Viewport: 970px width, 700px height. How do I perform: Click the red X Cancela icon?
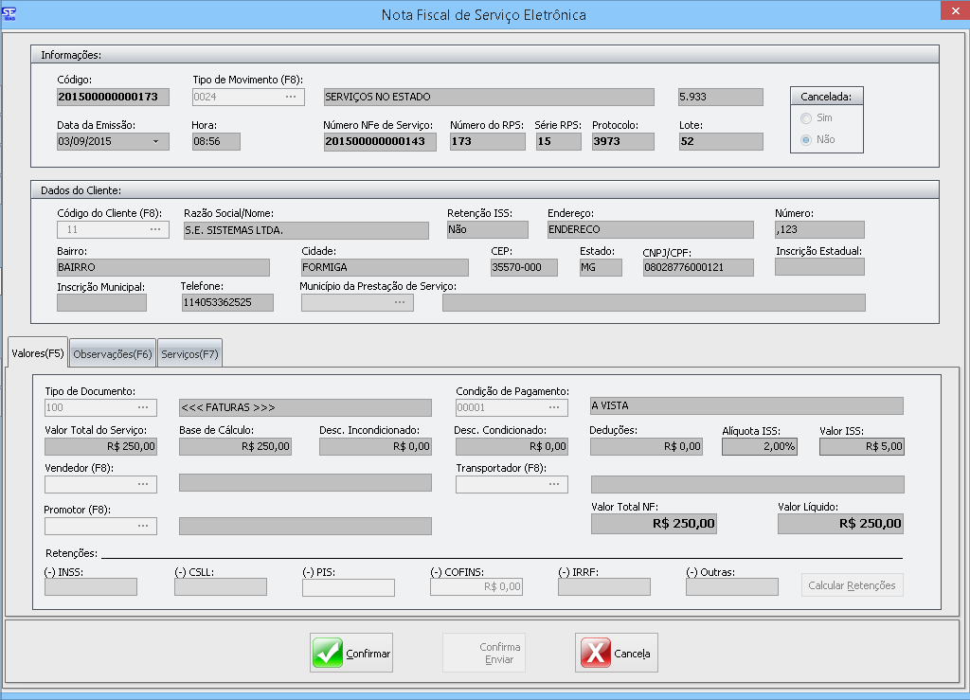click(594, 653)
